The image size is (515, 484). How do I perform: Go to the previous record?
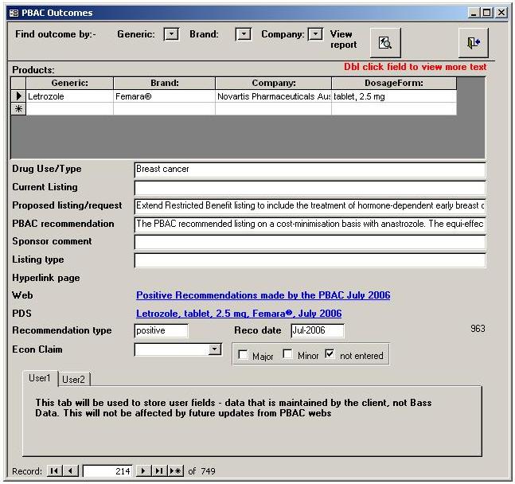pyautogui.click(x=71, y=471)
